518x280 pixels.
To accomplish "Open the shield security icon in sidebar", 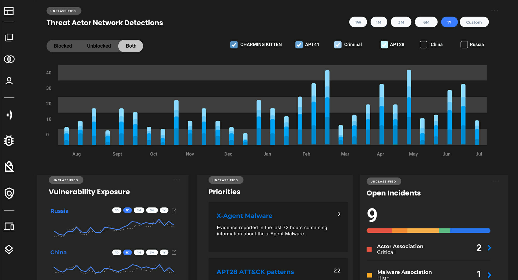I will [x=9, y=193].
